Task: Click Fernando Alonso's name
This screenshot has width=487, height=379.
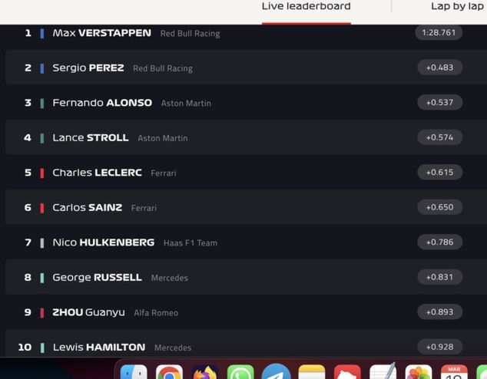Action: tap(102, 103)
